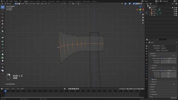Image resolution: width=178 pixels, height=100 pixels.
Task: Hide Cube.001 in the outliner
Action: tap(174, 13)
